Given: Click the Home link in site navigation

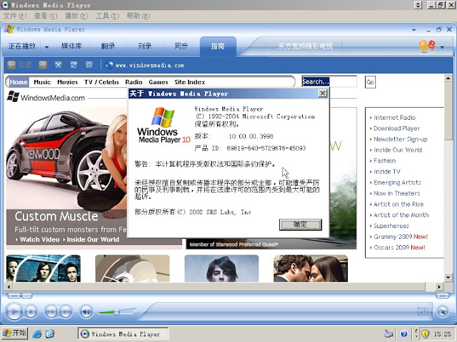Looking at the screenshot, I should (x=18, y=82).
